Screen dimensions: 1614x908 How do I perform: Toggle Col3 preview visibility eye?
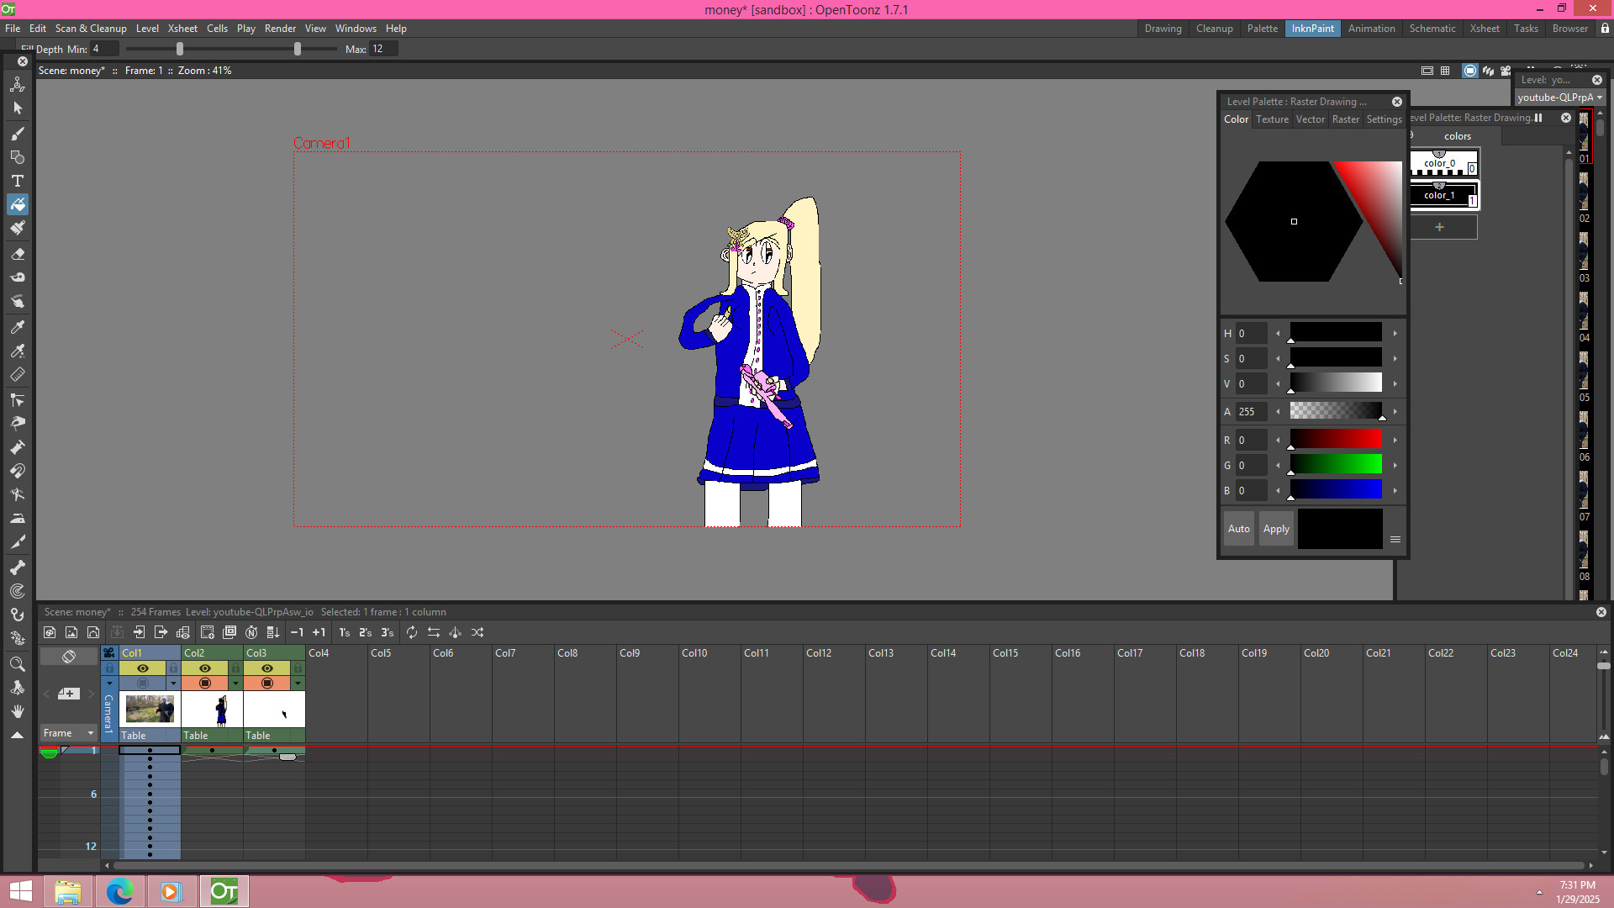point(267,668)
